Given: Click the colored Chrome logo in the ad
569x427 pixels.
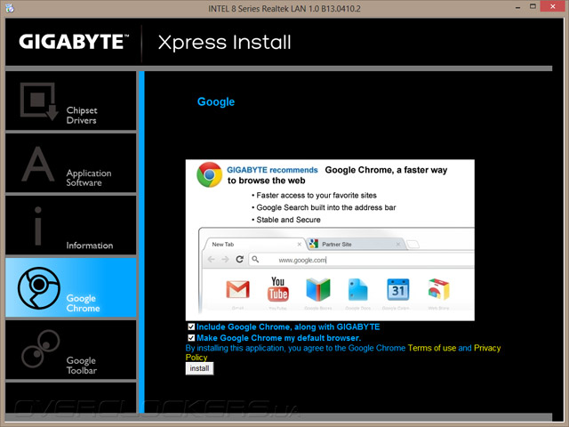Looking at the screenshot, I should point(210,174).
